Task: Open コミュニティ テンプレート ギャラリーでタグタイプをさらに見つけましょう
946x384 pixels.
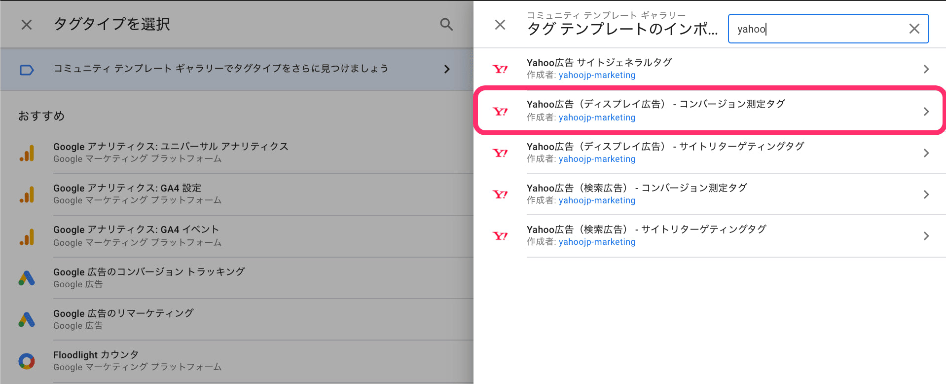Action: (237, 69)
